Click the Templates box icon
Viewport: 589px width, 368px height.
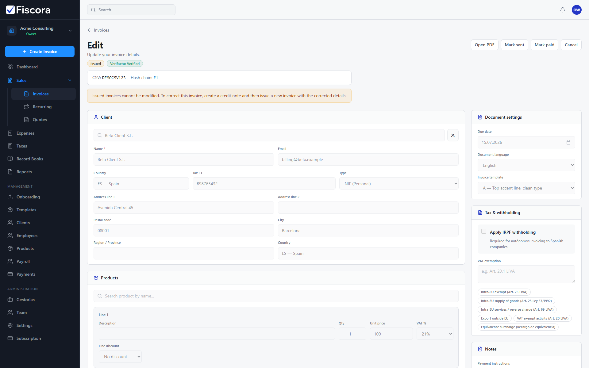click(10, 210)
